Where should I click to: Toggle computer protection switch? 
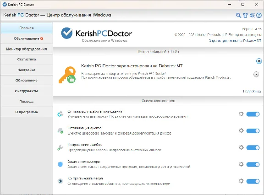pyautogui.click(x=253, y=164)
